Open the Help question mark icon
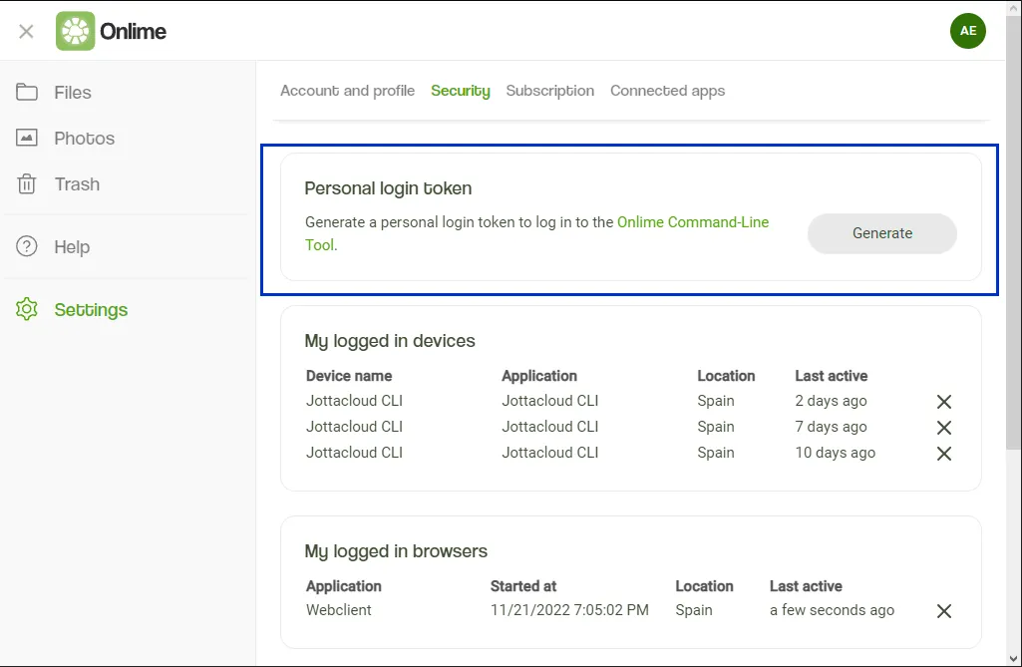The image size is (1022, 667). click(x=27, y=246)
